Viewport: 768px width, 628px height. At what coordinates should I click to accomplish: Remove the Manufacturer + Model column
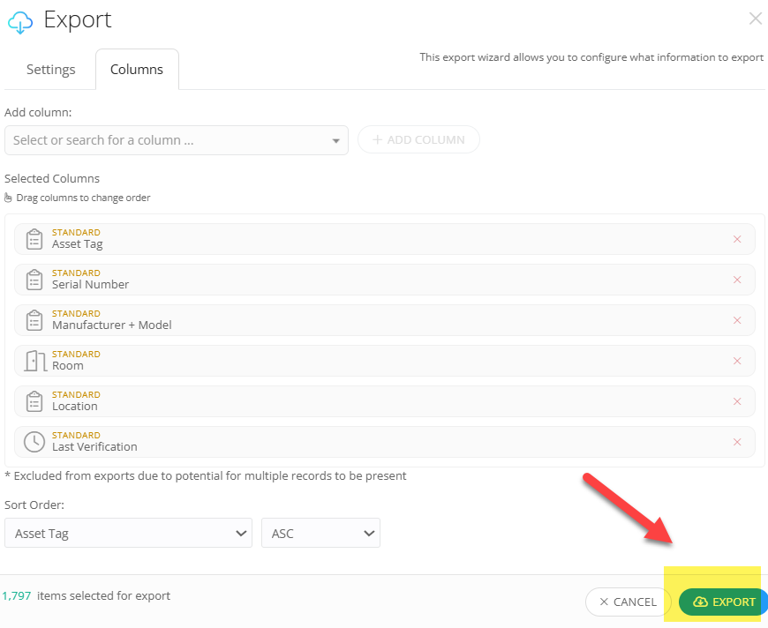737,319
